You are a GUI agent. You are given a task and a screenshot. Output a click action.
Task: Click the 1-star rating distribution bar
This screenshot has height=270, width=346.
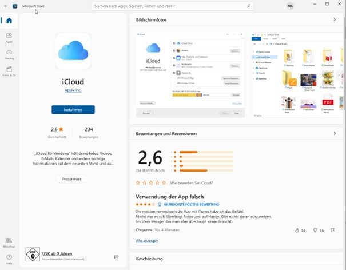tap(206, 170)
